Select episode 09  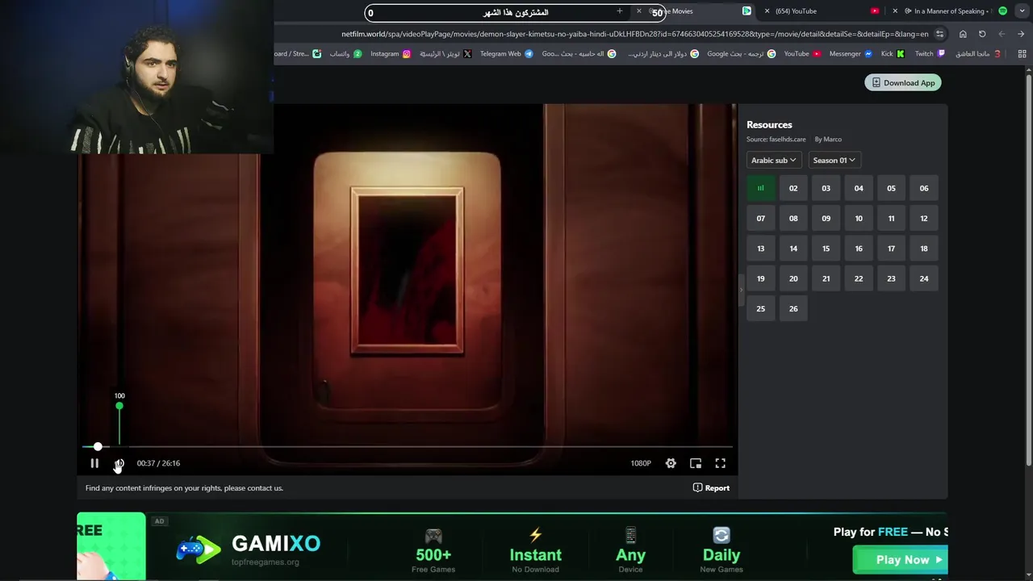tap(826, 218)
